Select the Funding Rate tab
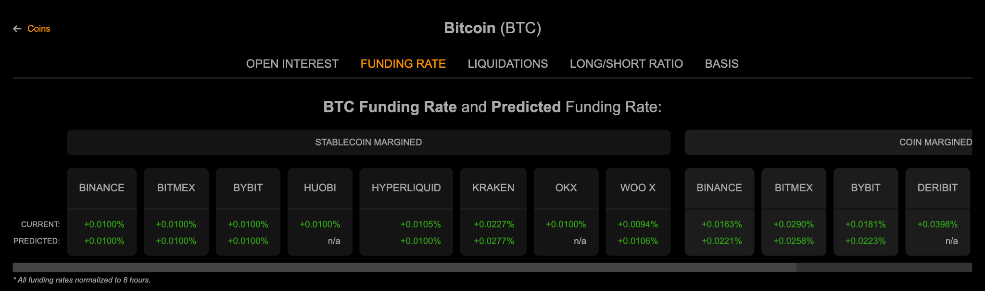The height and width of the screenshot is (291, 985). click(403, 64)
